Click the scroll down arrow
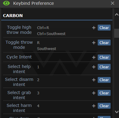This screenshot has width=119, height=118. point(117,112)
